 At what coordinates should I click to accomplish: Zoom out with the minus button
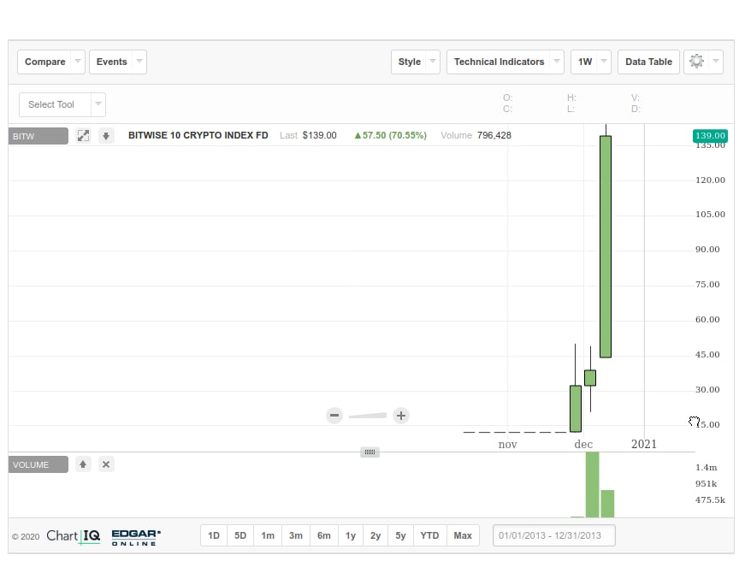(x=334, y=415)
